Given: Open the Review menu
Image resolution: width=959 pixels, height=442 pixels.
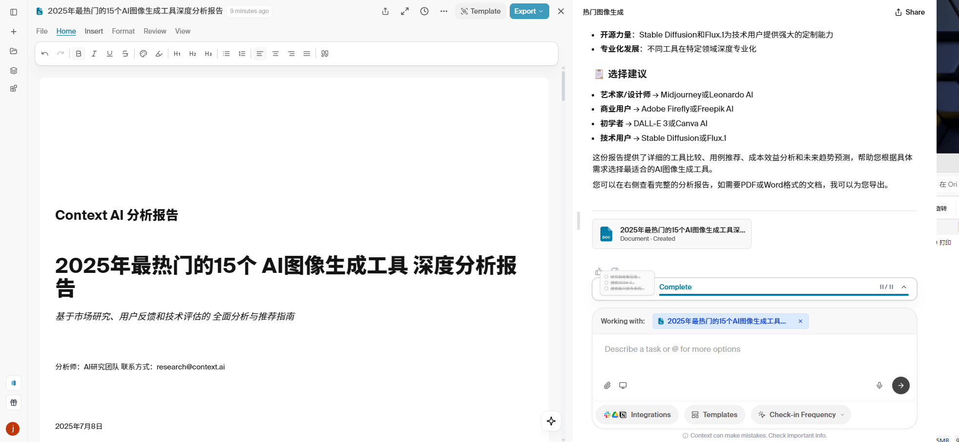Looking at the screenshot, I should (x=155, y=31).
